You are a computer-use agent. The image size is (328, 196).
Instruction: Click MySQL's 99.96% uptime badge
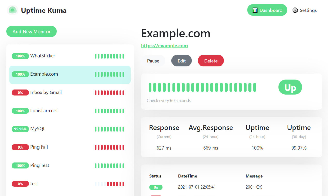tap(20, 129)
